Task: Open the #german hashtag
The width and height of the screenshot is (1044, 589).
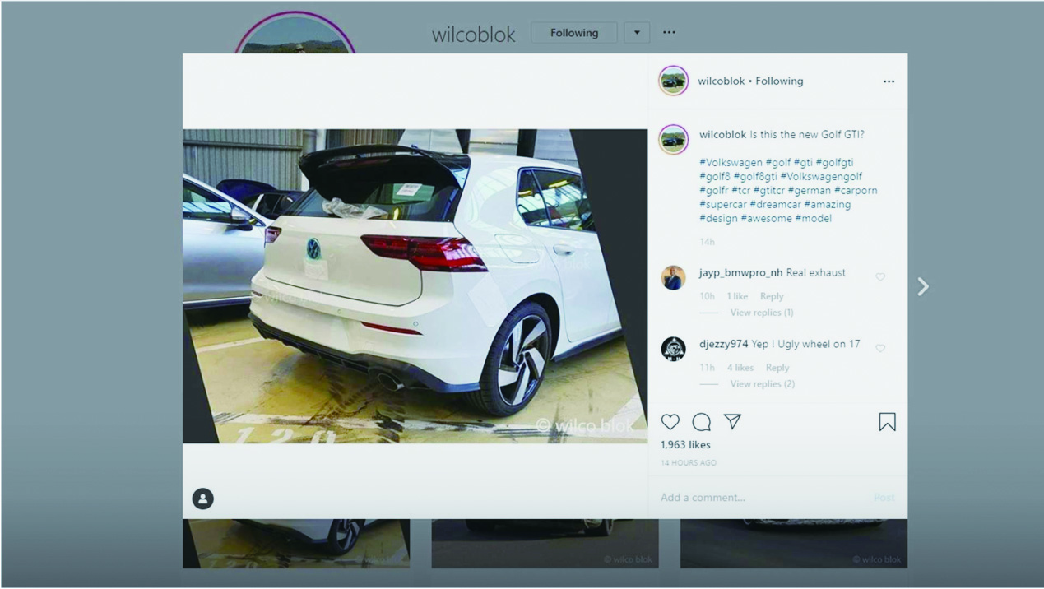Action: [x=810, y=191]
